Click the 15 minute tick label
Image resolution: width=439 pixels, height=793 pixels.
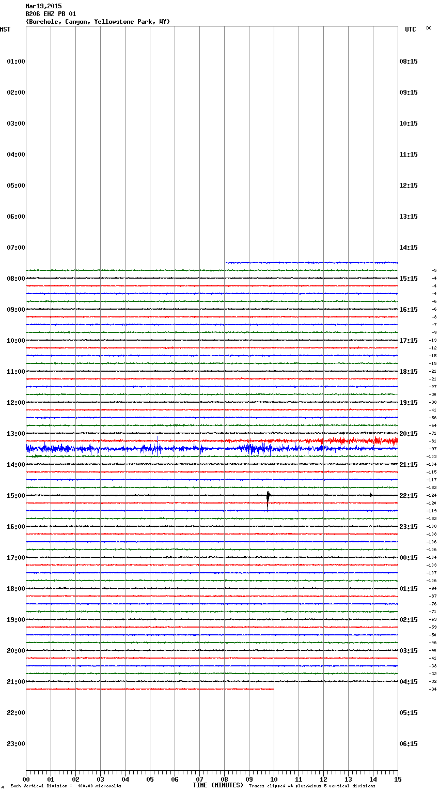(398, 780)
